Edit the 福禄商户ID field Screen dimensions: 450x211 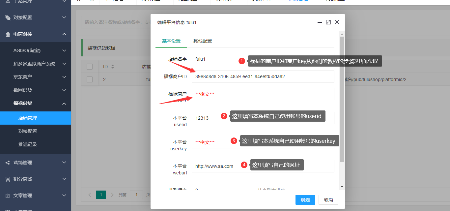coord(263,76)
